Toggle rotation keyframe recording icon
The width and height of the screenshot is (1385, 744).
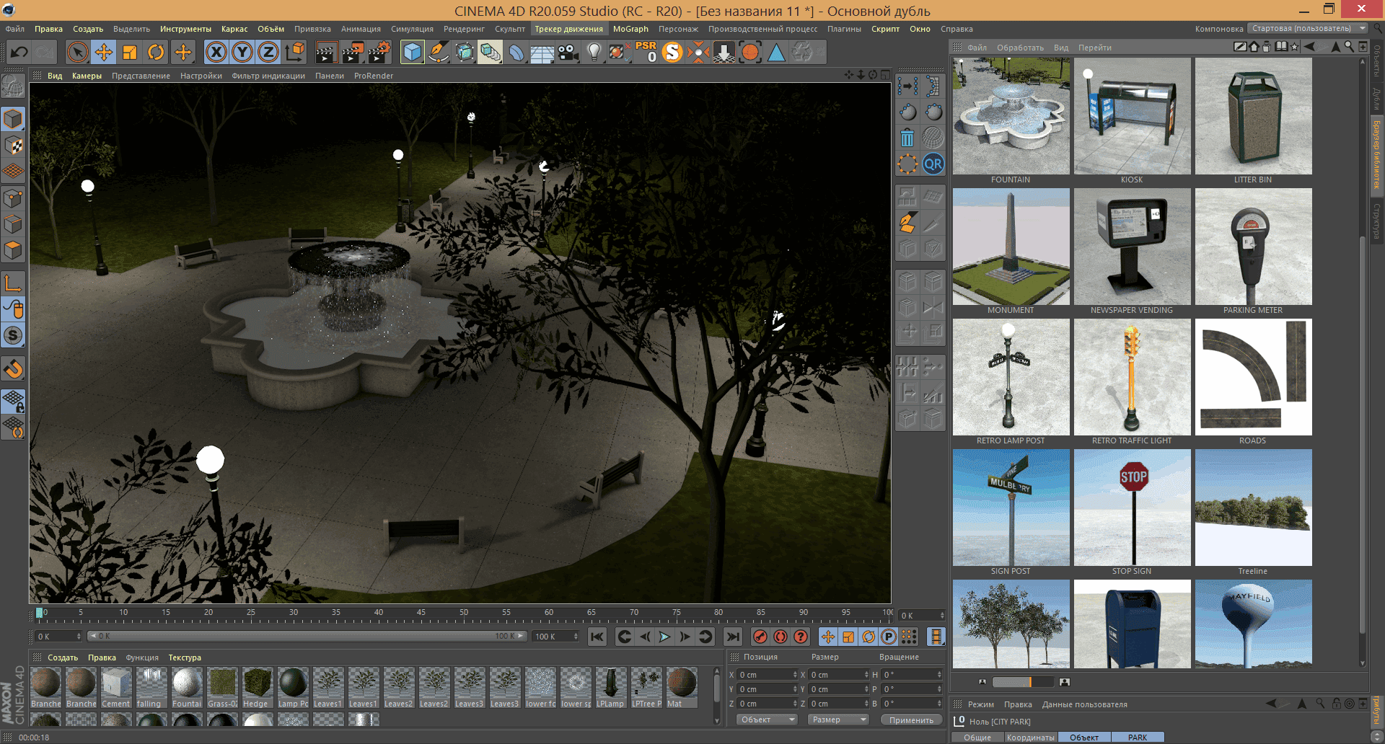point(869,637)
